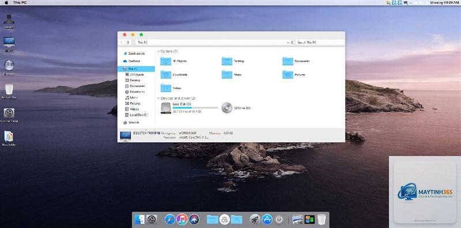Select 3D Objects in sidebar tree
Image resolution: width=461 pixels, height=228 pixels.
click(x=136, y=75)
